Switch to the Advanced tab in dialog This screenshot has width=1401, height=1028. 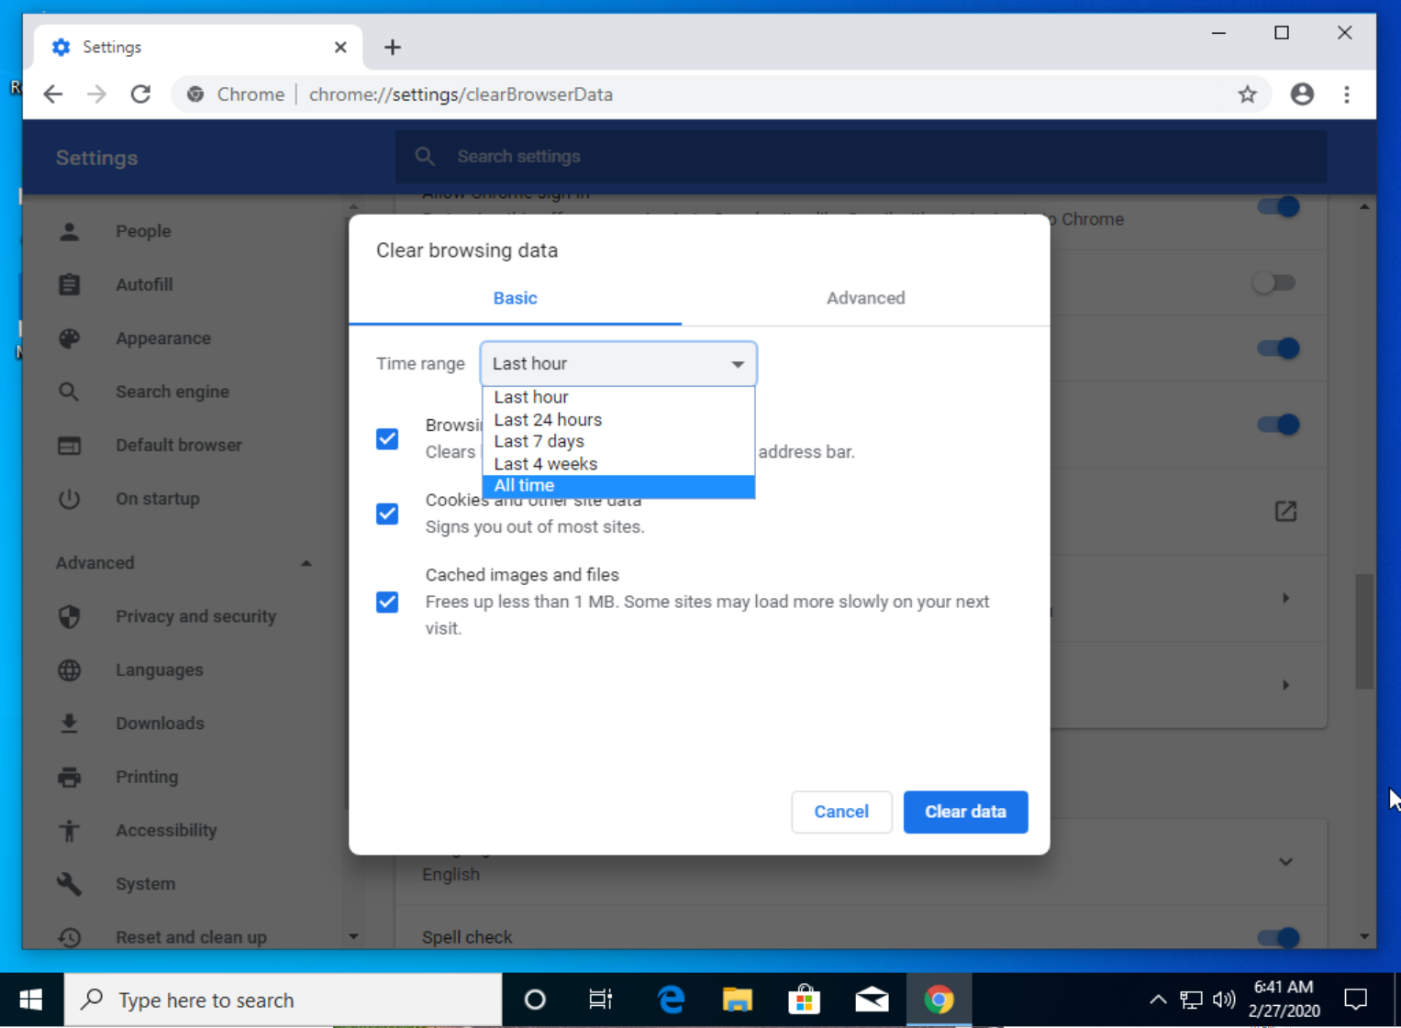[865, 298]
